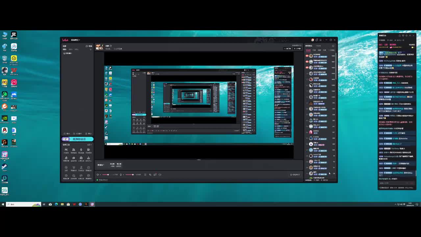Click the bilibili logo in the title bar
421x237 pixels.
(x=65, y=40)
